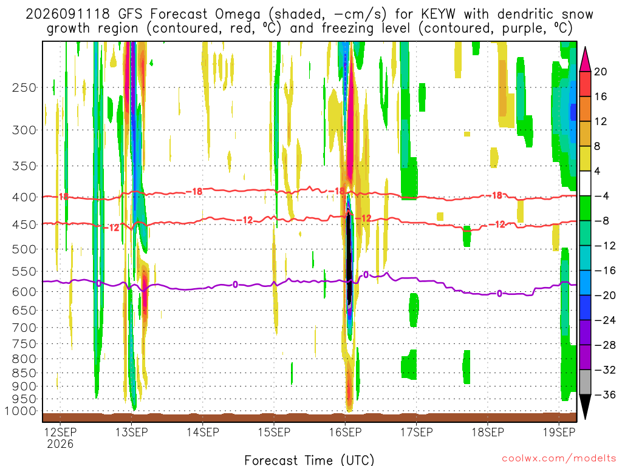Click the 1000 pressure level label
The width and height of the screenshot is (622, 466).
(x=21, y=411)
